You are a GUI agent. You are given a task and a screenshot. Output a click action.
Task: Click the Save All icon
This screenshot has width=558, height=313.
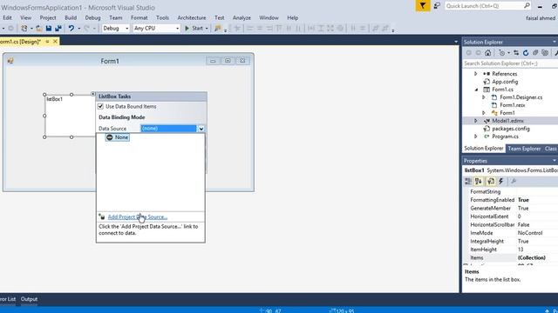[58, 28]
